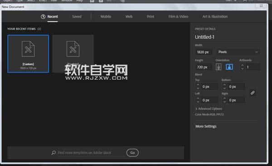Click the Adobe Stock template search field
This screenshot has height=166, width=272.
click(x=84, y=153)
